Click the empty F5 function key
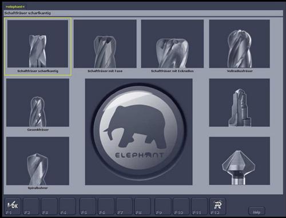Viewport: 286px width, 218px height. 88,207
